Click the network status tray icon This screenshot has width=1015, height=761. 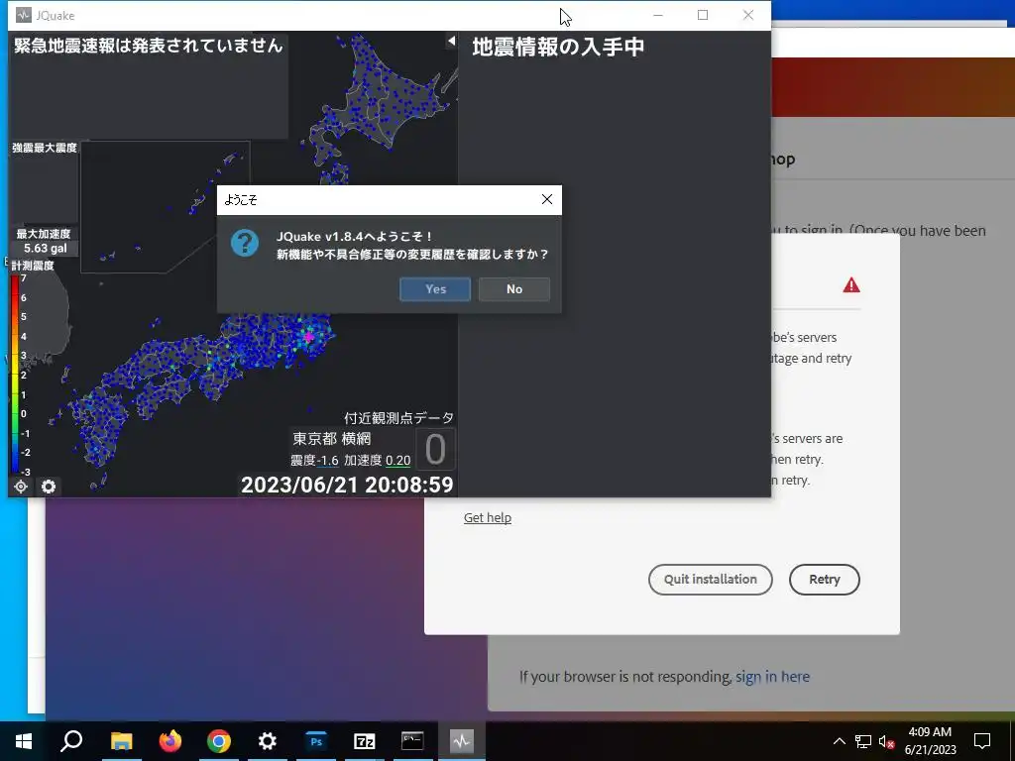(x=863, y=741)
